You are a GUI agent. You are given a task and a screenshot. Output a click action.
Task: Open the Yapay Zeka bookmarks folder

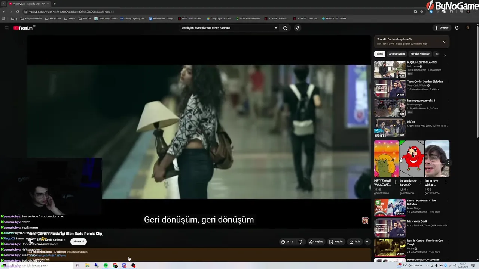point(53,18)
